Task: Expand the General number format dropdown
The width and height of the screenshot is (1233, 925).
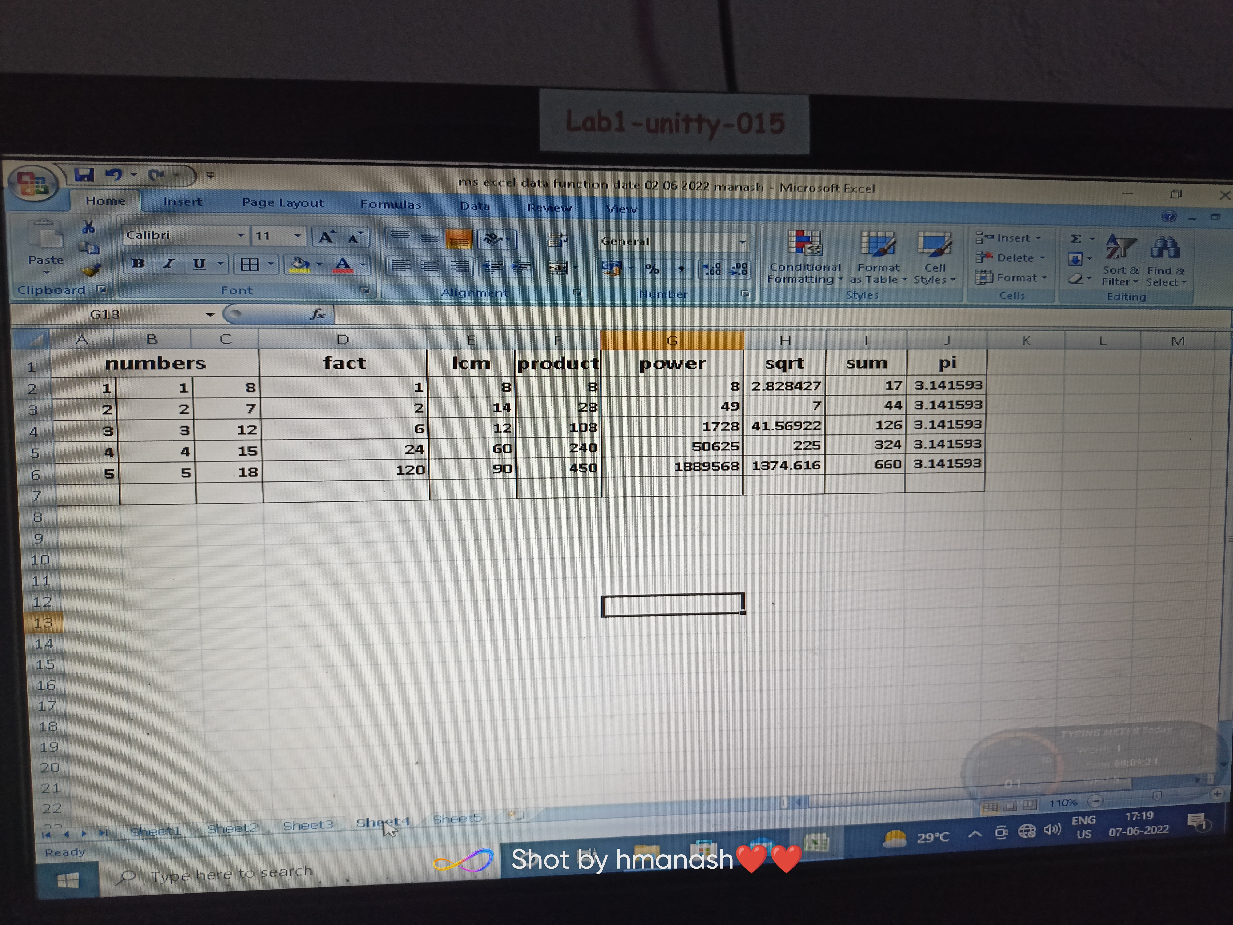Action: (742, 242)
